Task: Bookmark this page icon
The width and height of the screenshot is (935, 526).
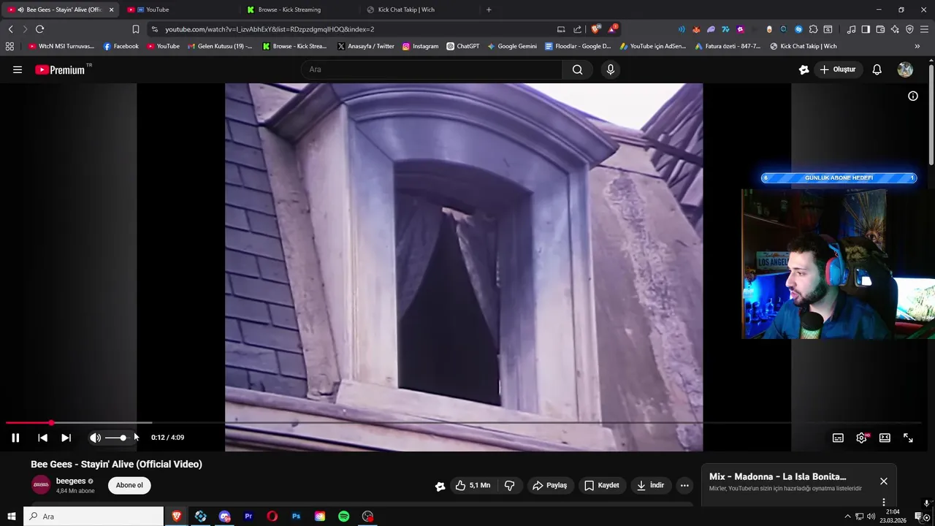Action: pyautogui.click(x=135, y=29)
